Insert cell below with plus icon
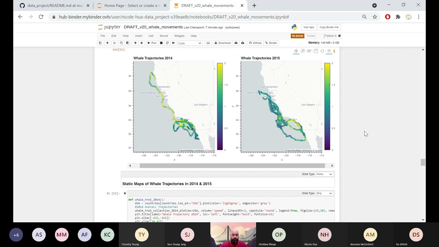The height and width of the screenshot is (247, 439). [107, 43]
